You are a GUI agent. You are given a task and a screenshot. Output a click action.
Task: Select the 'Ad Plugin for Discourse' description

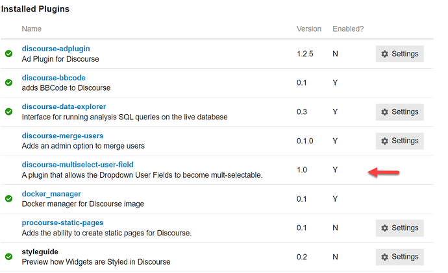click(x=60, y=59)
